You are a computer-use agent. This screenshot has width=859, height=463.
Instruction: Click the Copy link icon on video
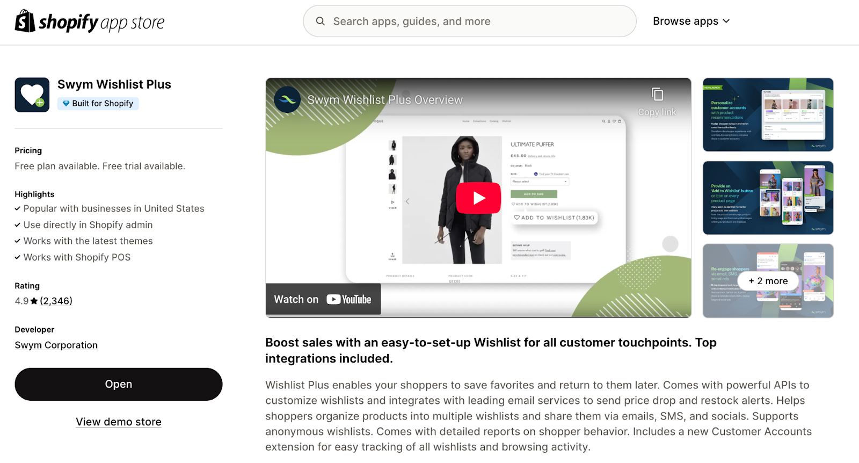click(x=657, y=95)
